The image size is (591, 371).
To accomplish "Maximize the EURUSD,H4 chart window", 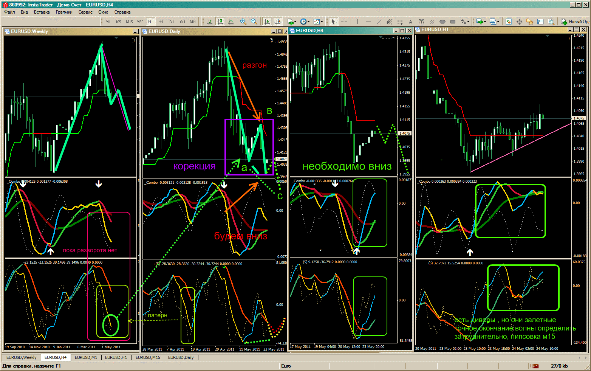I will click(402, 31).
